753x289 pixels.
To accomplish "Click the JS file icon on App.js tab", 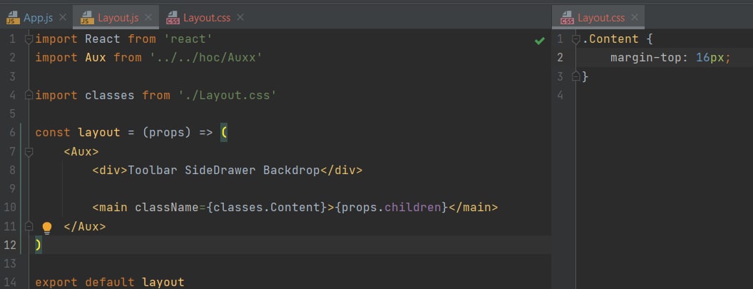I will coord(14,17).
